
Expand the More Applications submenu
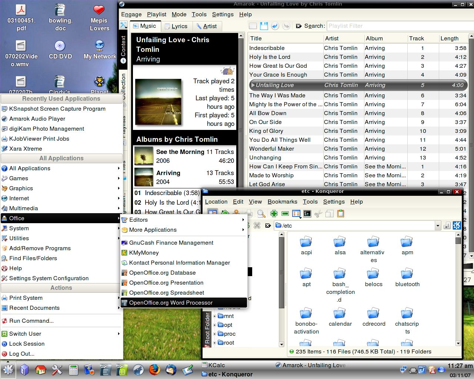[184, 229]
